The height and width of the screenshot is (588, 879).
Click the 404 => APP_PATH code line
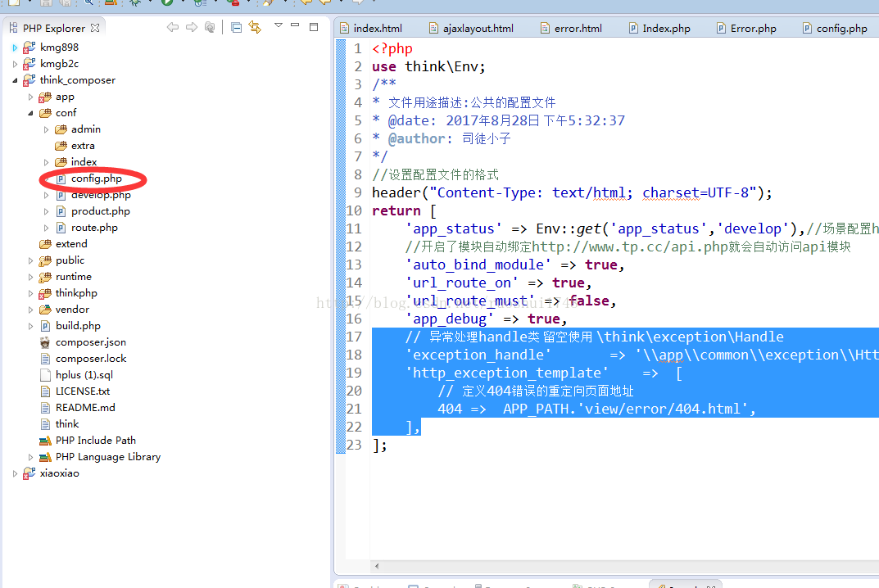click(x=596, y=409)
